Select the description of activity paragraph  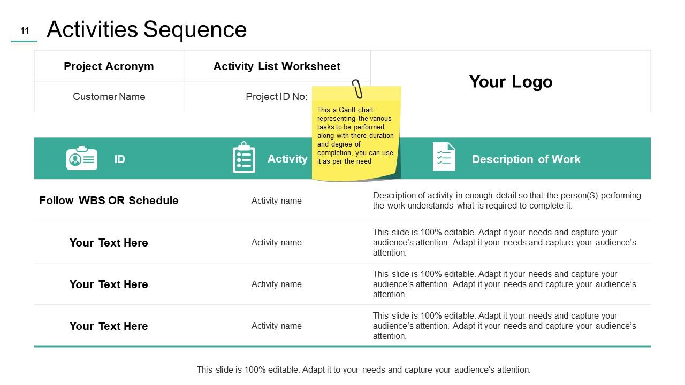[x=506, y=201]
